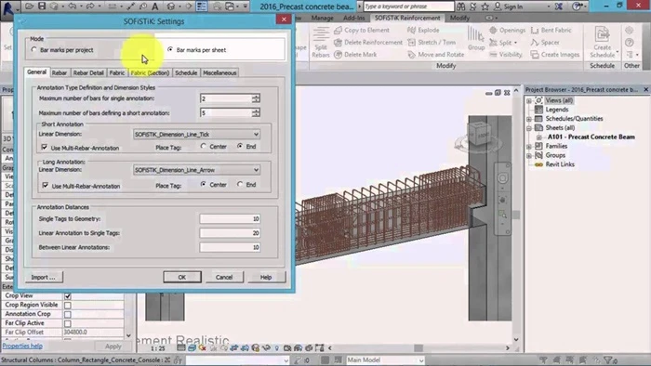
Task: Uncheck Use Multi-Rebar-Annotation under Short Annotation
Action: [x=45, y=147]
